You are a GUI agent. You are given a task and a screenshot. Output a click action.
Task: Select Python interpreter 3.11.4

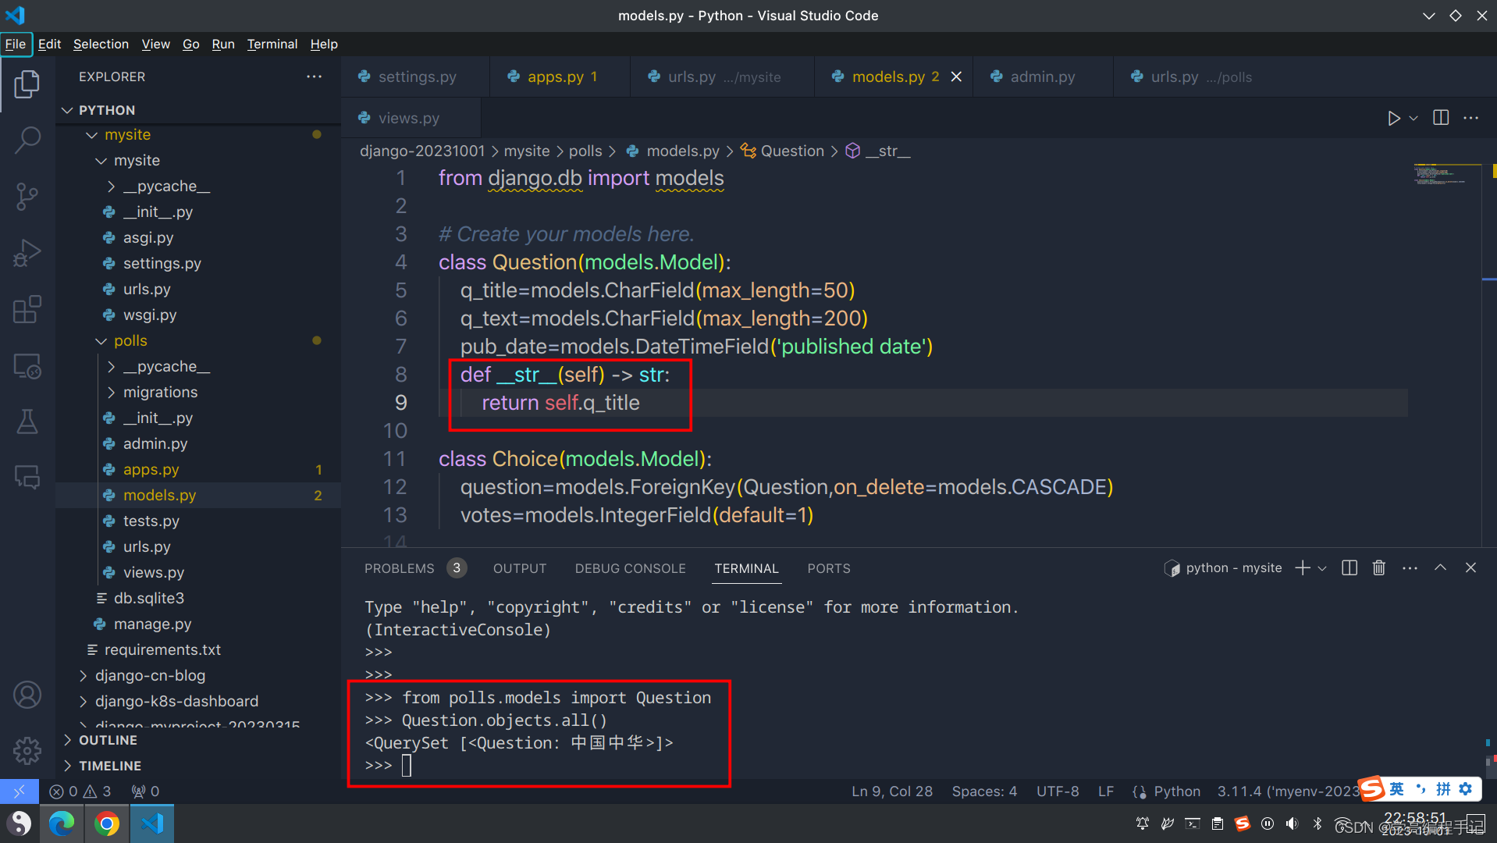(1288, 791)
